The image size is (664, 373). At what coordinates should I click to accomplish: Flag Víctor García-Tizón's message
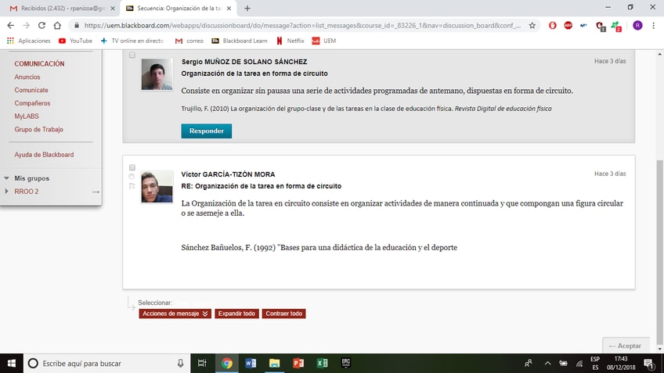132,186
